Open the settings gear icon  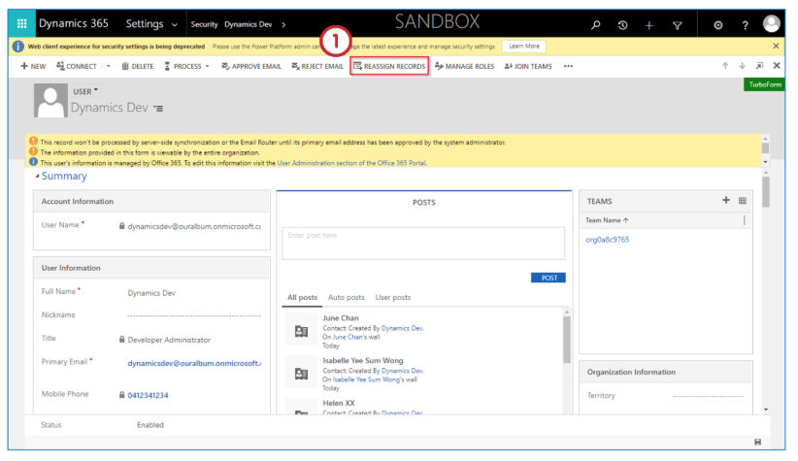[718, 24]
